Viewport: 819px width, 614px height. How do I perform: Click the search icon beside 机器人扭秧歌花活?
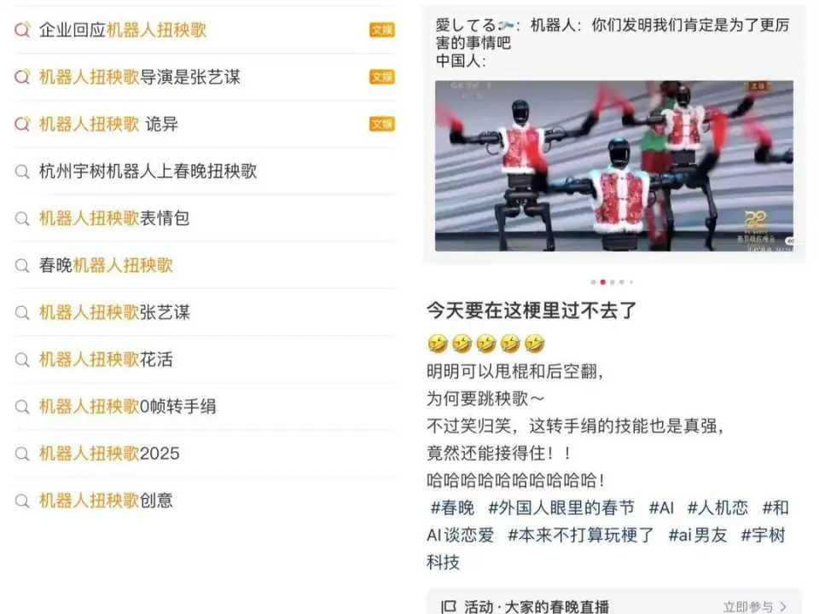[22, 360]
